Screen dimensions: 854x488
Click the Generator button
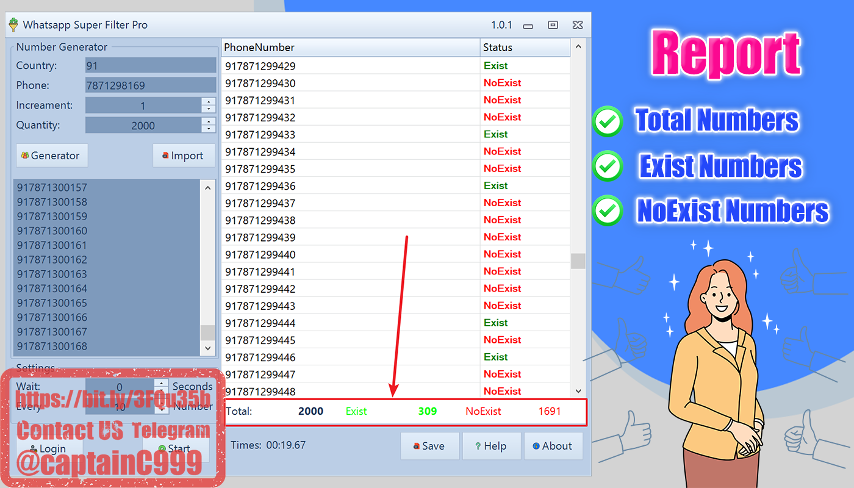(x=52, y=156)
